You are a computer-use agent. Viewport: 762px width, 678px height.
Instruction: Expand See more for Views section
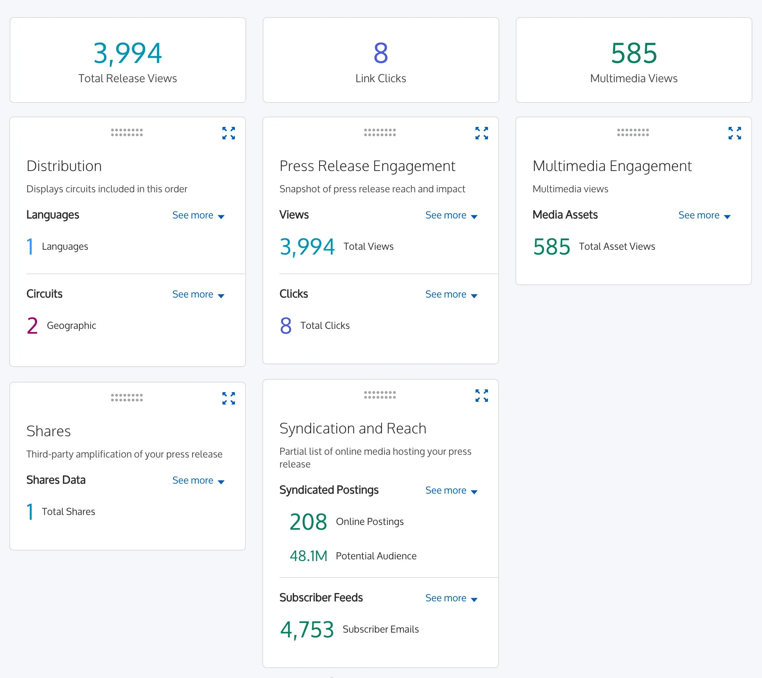coord(451,215)
